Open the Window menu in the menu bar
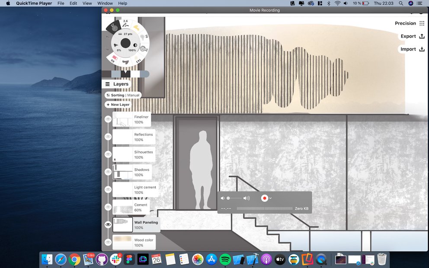This screenshot has height=268, width=429. [x=105, y=3]
